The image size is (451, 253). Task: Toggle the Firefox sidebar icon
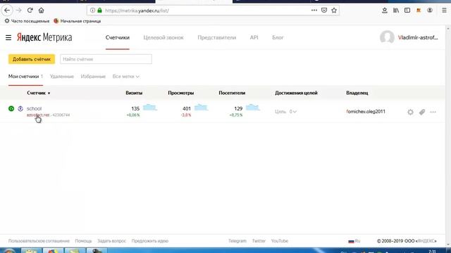[x=407, y=11]
